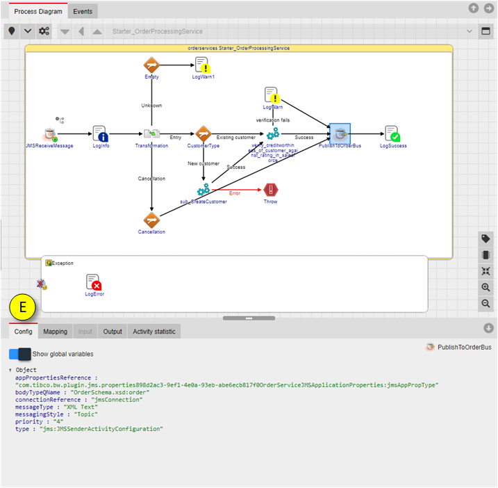498x488 pixels.
Task: Select the Empty activity node
Action: pos(151,65)
